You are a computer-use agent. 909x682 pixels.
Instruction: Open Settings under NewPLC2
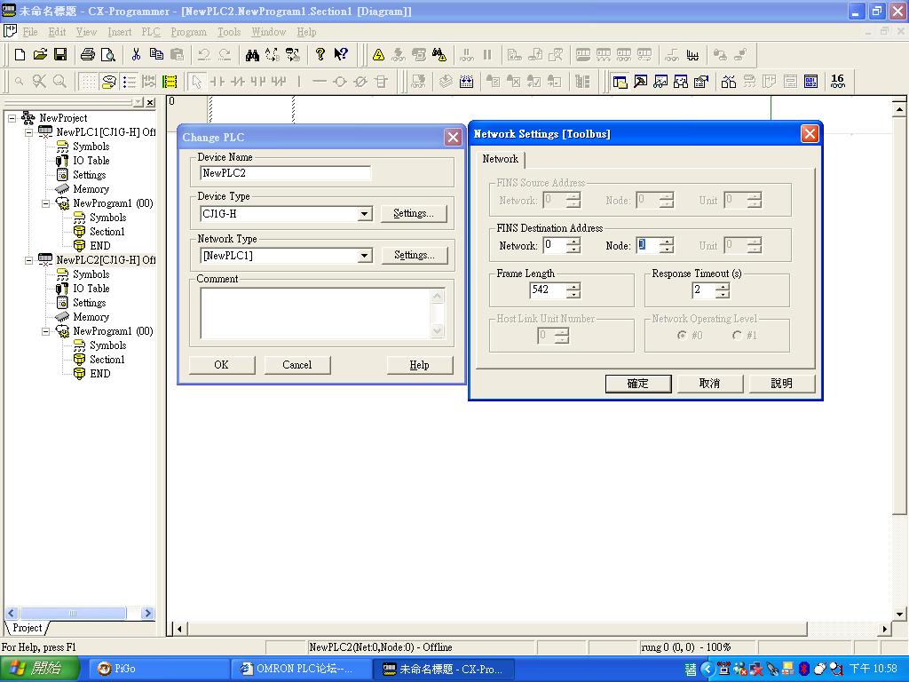(x=90, y=303)
